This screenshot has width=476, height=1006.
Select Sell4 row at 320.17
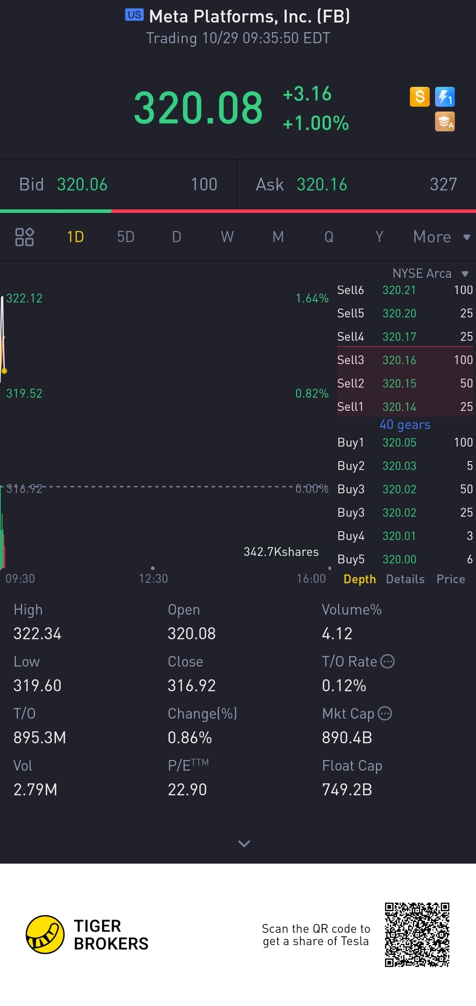click(x=405, y=337)
